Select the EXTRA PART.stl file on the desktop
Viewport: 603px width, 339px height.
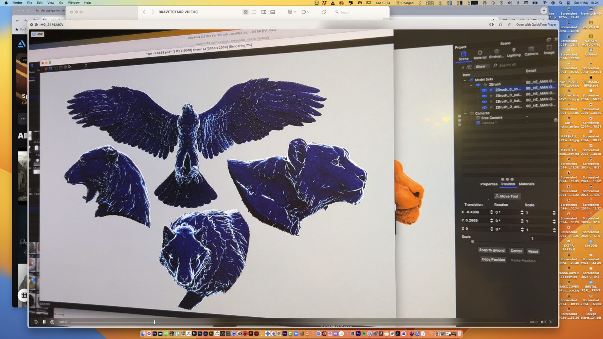[569, 245]
